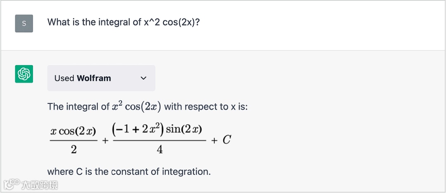The height and width of the screenshot is (193, 446).
Task: Click the green ChatGPT logo icon
Action: [24, 74]
